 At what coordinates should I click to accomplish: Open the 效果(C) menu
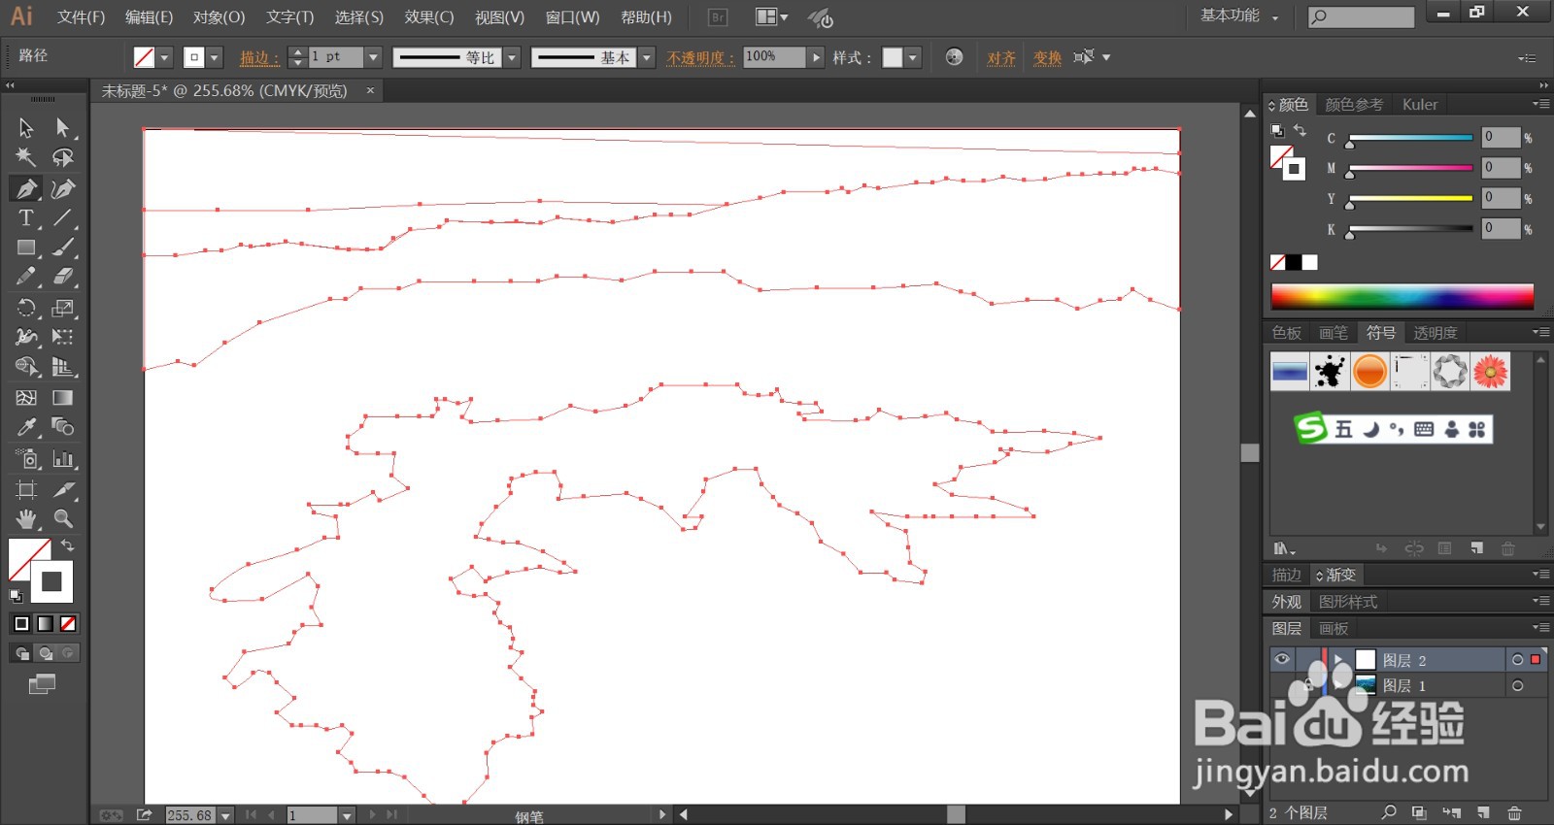[429, 17]
